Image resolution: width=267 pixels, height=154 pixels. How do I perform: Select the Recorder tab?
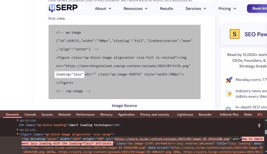click(205, 115)
